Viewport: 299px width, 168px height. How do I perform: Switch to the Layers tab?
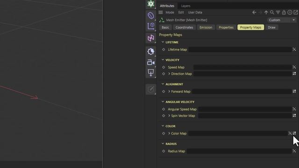pyautogui.click(x=186, y=6)
